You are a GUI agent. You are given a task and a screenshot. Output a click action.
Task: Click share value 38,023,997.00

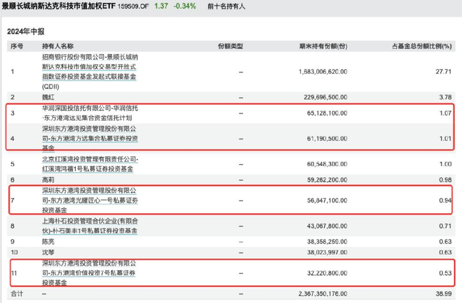coord(327,252)
